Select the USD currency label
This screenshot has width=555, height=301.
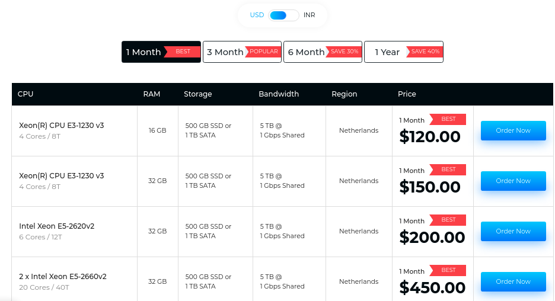pyautogui.click(x=257, y=15)
